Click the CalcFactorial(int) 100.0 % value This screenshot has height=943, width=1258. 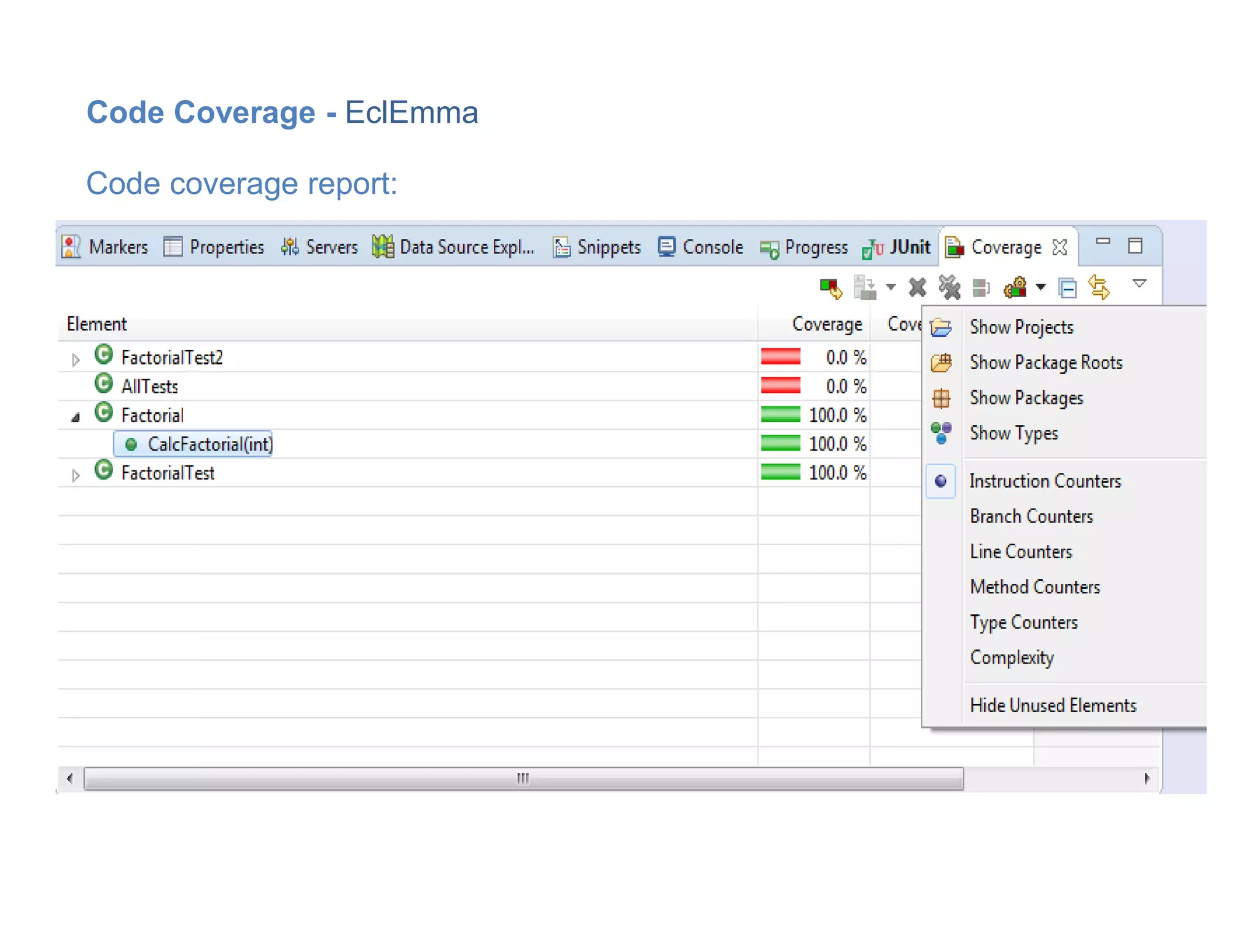(838, 444)
